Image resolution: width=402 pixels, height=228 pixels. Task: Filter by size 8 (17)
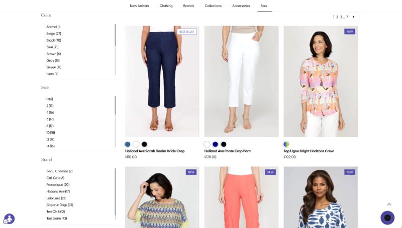point(50,126)
